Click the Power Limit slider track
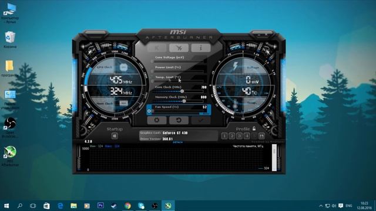 pyautogui.click(x=177, y=72)
